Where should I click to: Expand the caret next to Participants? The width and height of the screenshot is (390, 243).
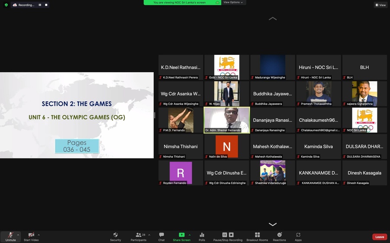149,235
